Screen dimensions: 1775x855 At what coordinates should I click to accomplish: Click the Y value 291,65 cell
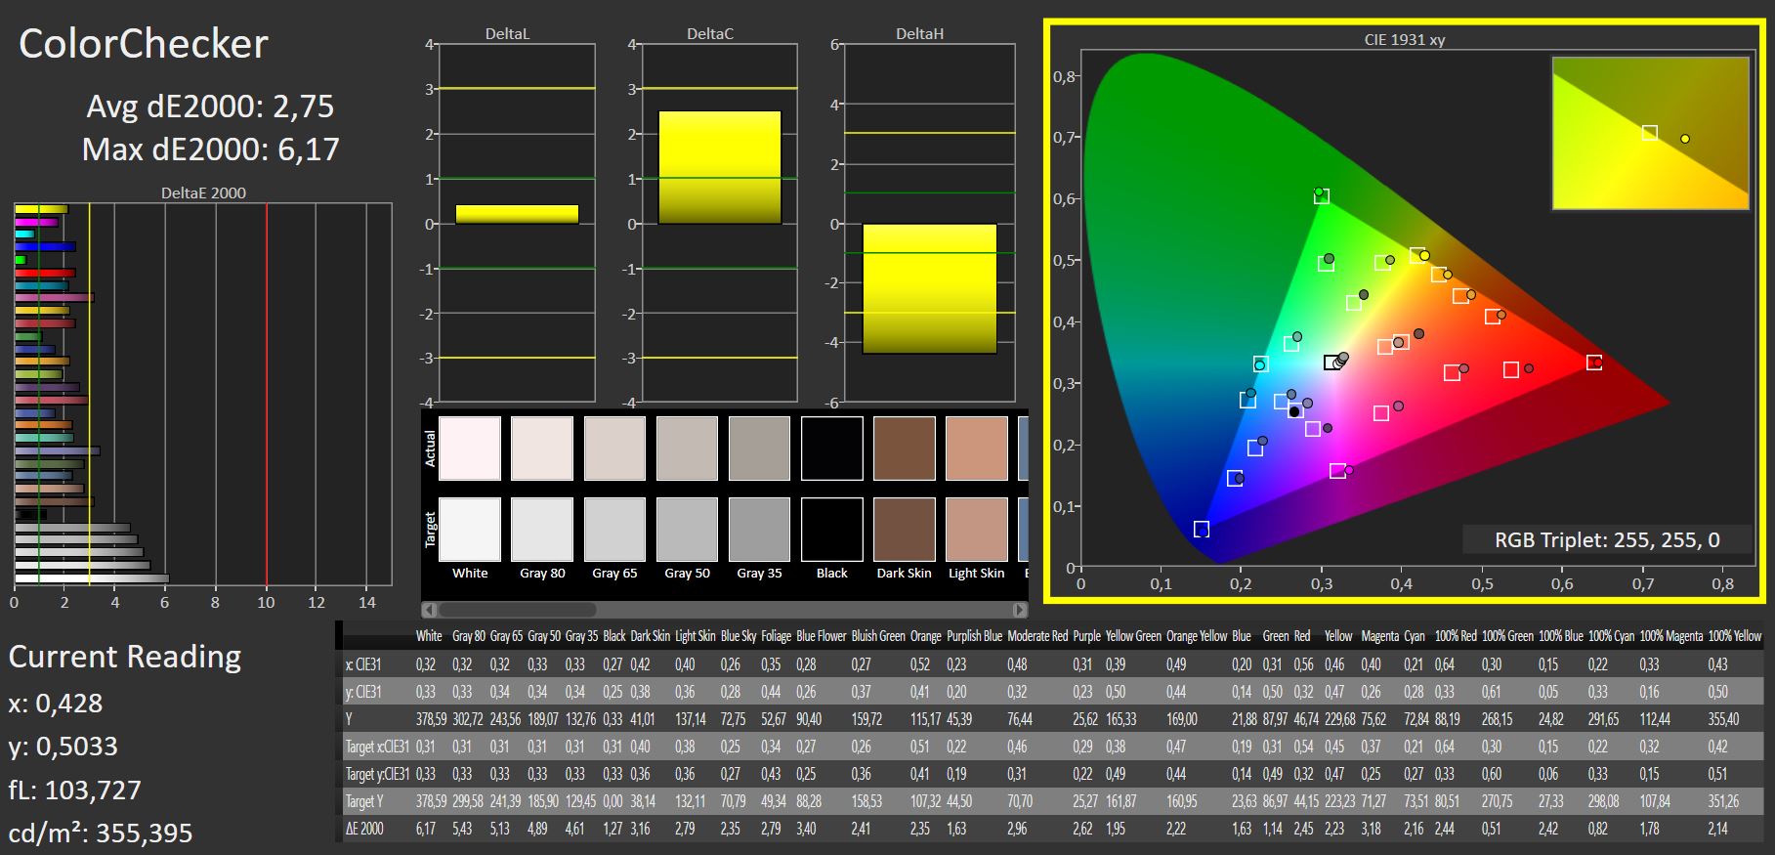pos(1604,719)
